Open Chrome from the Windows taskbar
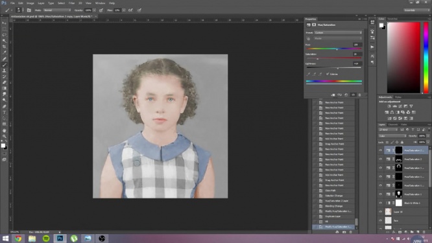The width and height of the screenshot is (432, 243). (x=18, y=238)
